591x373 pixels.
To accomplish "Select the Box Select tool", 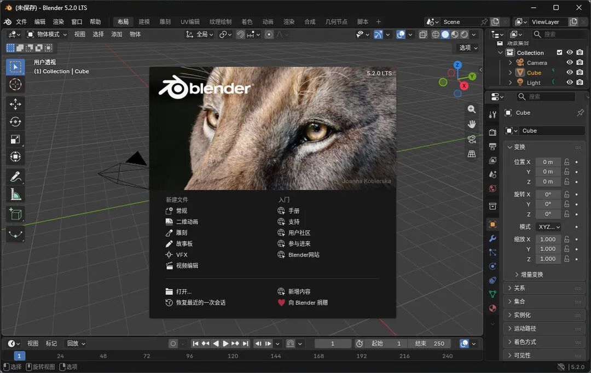I will 15,67.
